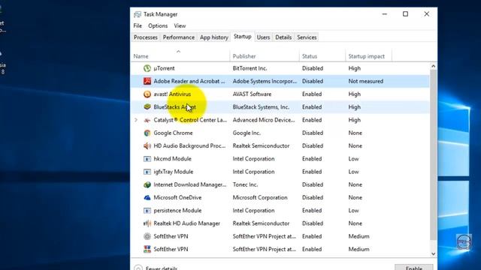Click the hkcmd Module icon

(147, 159)
